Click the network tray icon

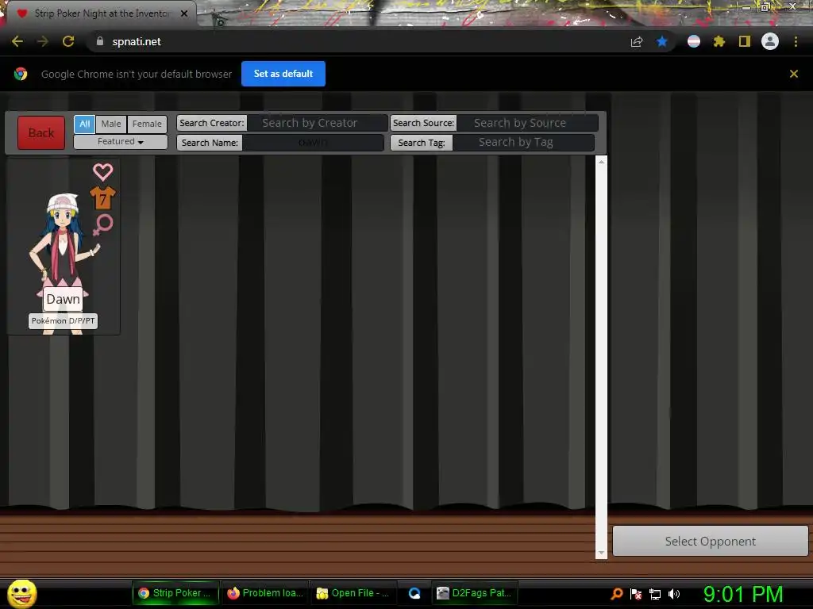(655, 594)
